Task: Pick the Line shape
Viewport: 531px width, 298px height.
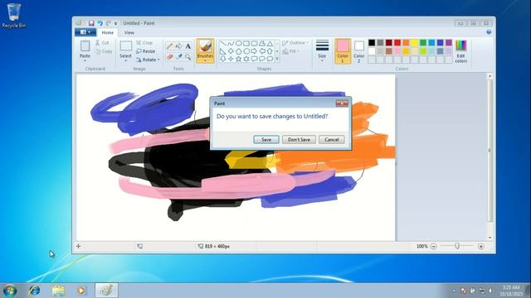Action: point(223,43)
